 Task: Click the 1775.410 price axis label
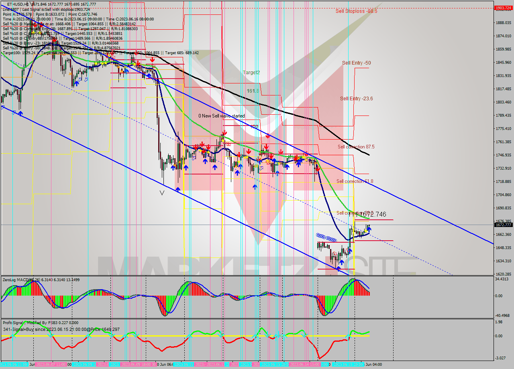click(503, 129)
